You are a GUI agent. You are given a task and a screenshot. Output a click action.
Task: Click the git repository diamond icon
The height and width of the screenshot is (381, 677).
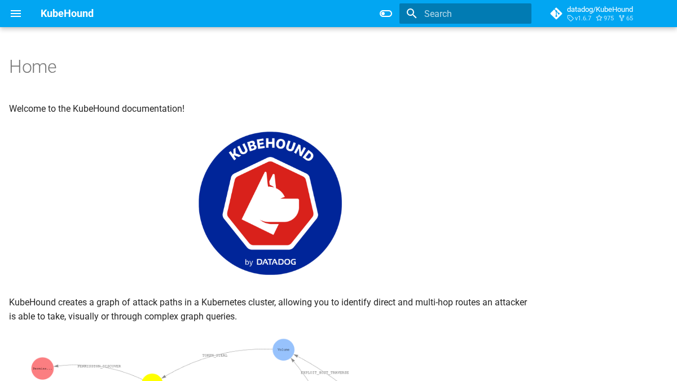(556, 14)
